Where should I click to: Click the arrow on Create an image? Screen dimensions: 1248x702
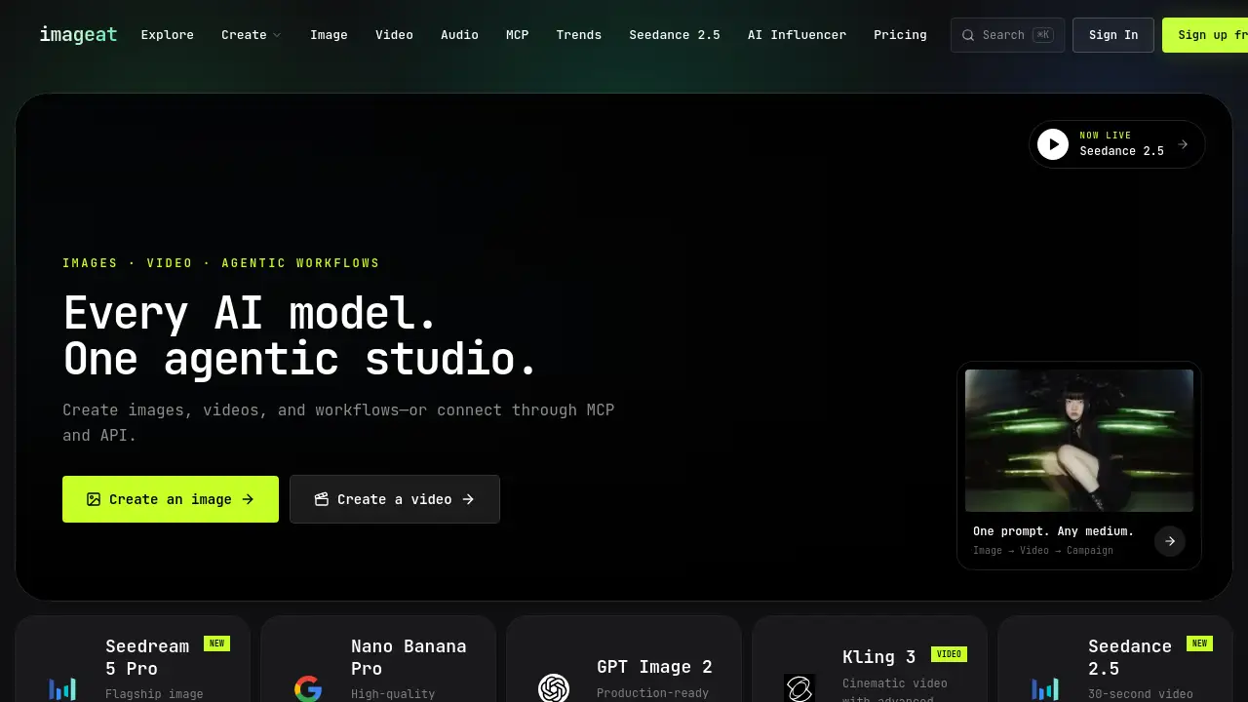248,499
